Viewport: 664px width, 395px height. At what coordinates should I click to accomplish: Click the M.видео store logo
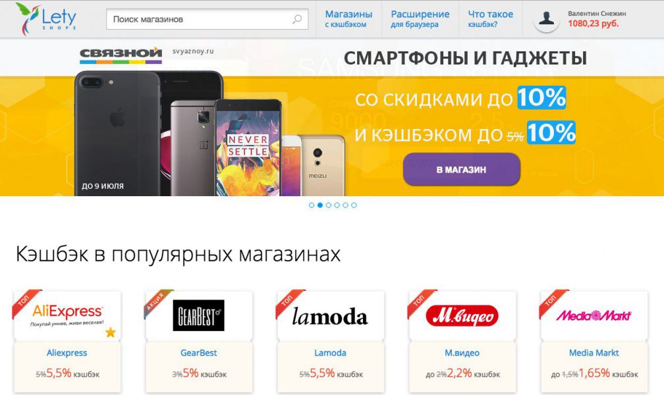click(462, 316)
